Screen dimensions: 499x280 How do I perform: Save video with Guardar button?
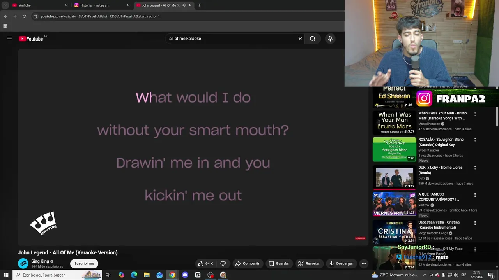pos(279,263)
